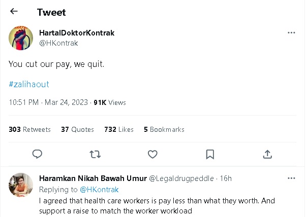Show the 732 Likes list

pos(119,129)
